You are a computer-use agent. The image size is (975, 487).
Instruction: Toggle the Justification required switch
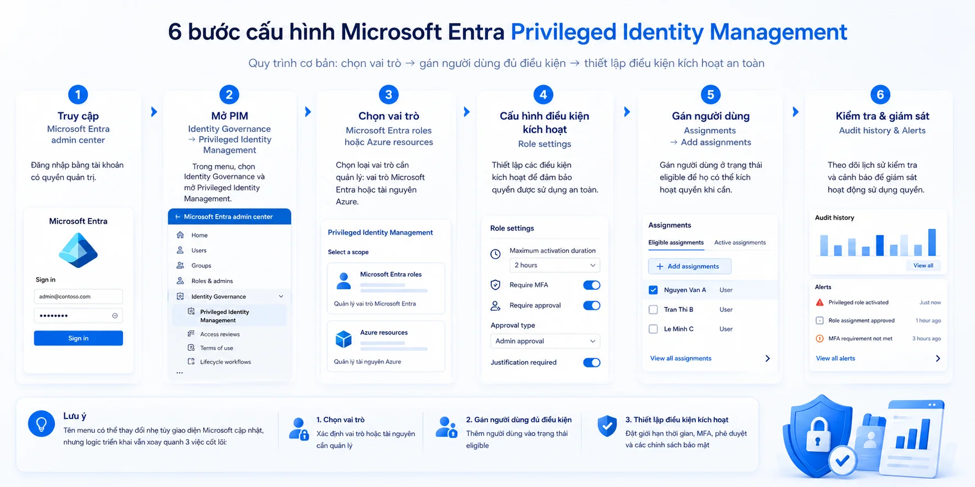[x=591, y=362]
